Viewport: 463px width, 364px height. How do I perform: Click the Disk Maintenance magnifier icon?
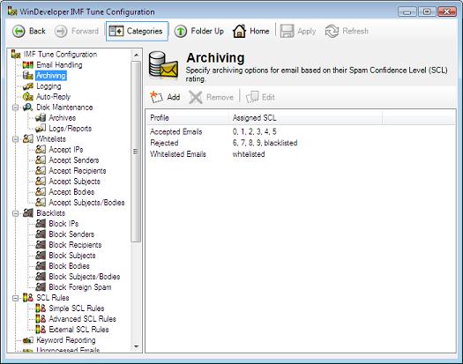[28, 108]
